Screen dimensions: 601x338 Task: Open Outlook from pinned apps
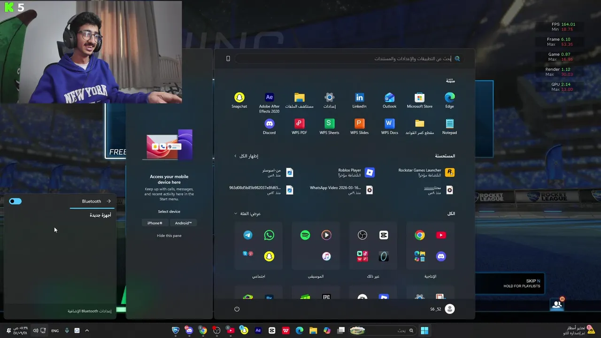(389, 100)
